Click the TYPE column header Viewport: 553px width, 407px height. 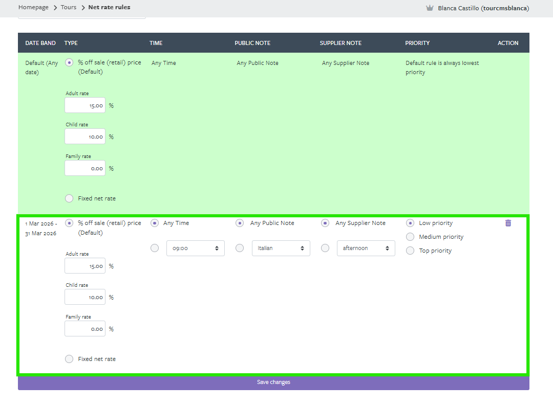(71, 43)
